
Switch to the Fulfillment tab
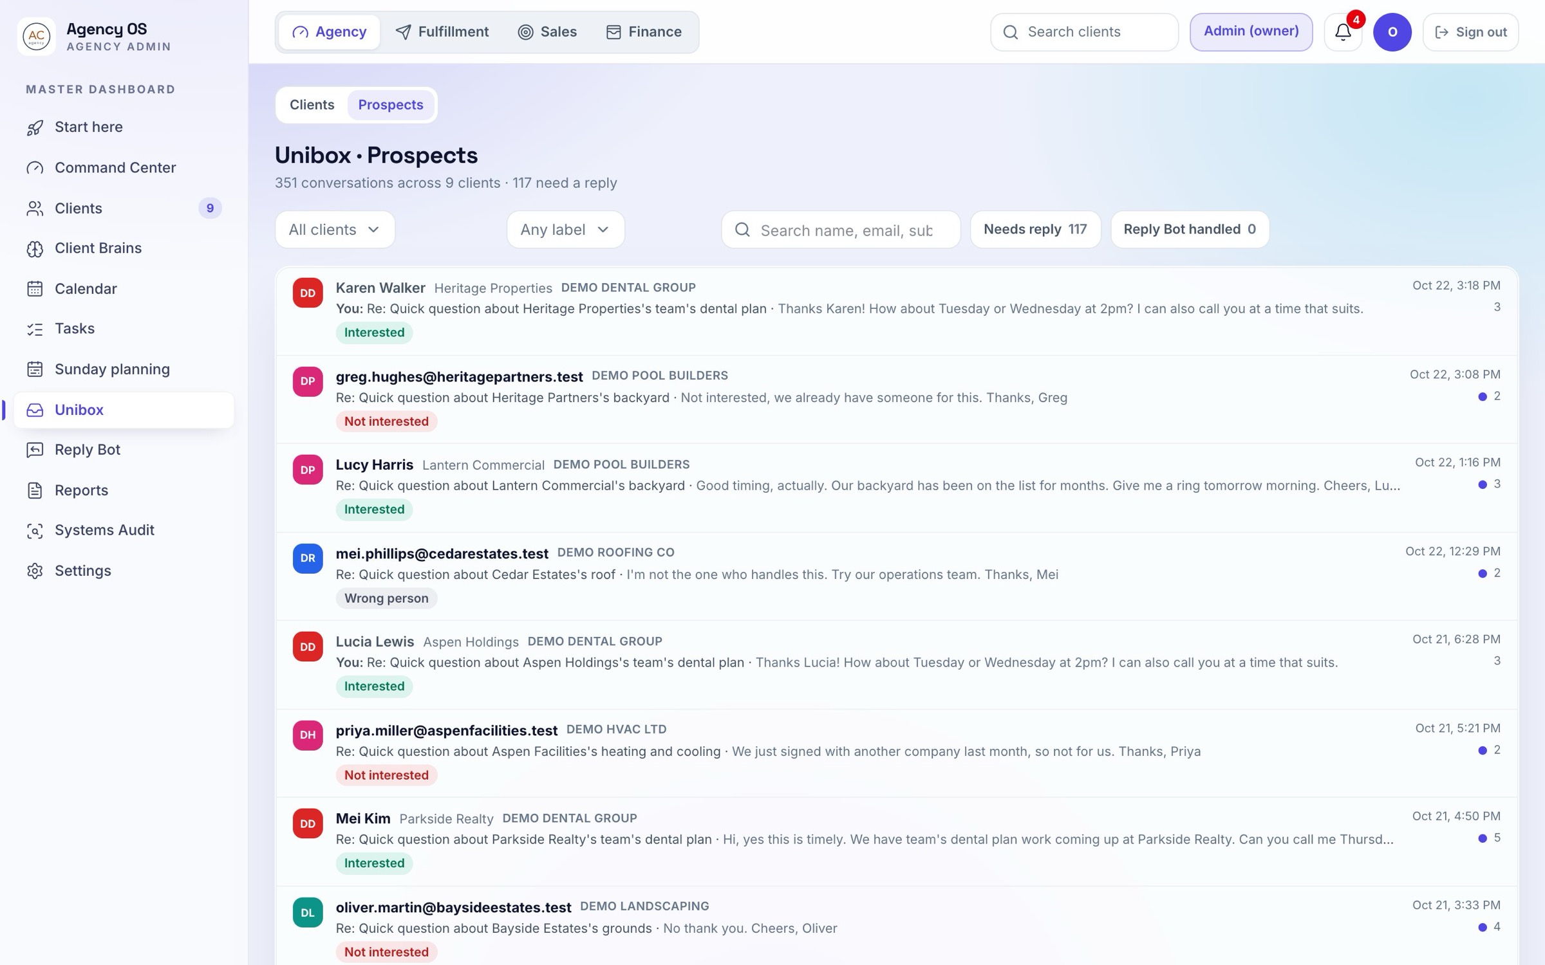coord(442,32)
